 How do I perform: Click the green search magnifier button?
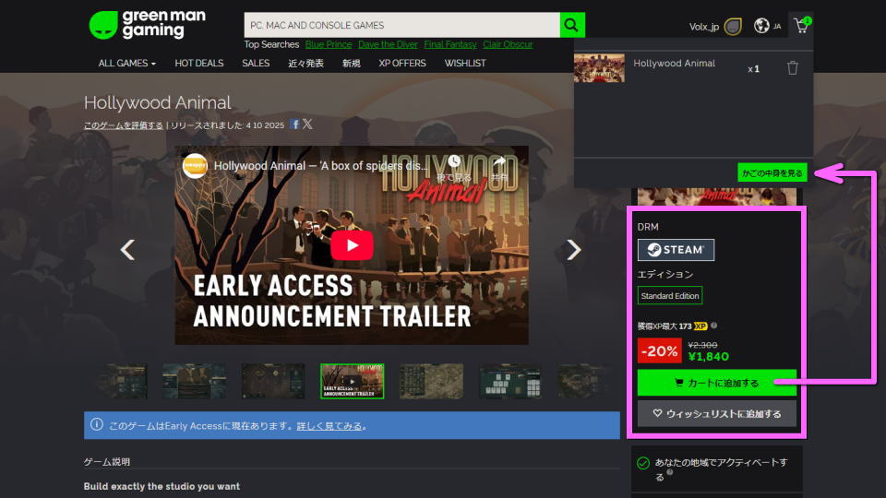point(572,25)
